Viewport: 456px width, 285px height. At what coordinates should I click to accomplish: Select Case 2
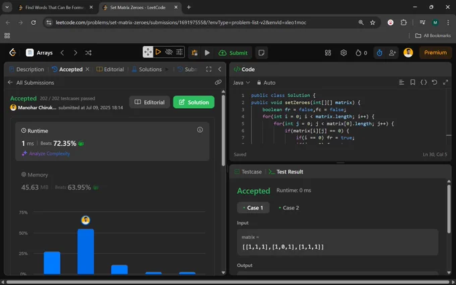pos(288,208)
